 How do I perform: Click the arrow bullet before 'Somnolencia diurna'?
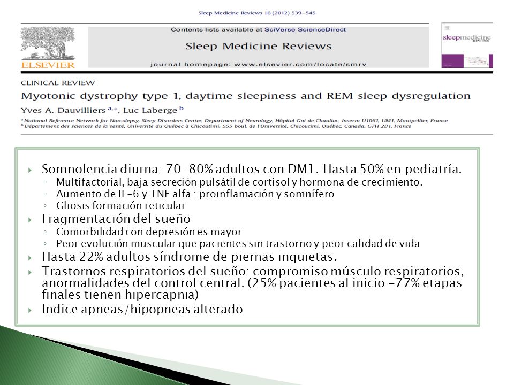point(30,170)
